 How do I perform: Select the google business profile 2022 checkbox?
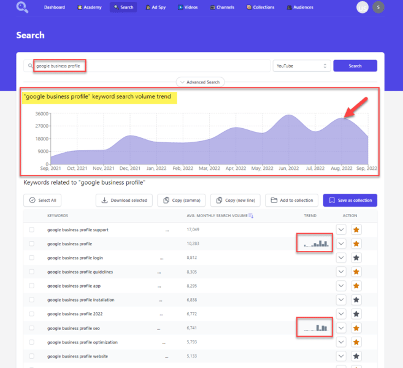(x=31, y=315)
